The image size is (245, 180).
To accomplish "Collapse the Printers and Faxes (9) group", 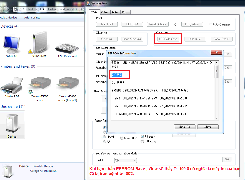I will (18, 66).
